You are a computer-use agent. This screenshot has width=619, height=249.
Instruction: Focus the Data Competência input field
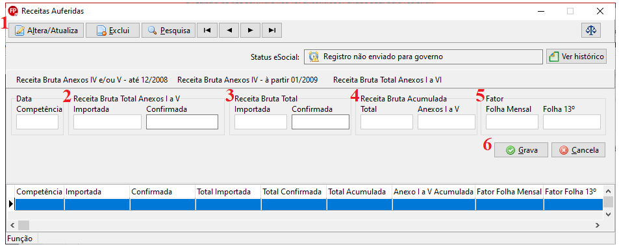37,122
